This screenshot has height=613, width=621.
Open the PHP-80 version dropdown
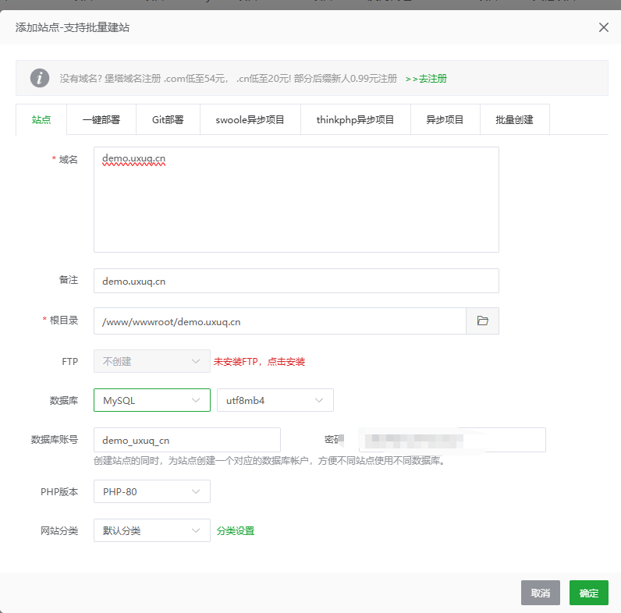[151, 492]
